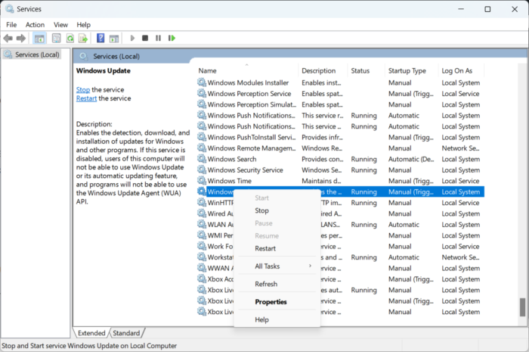The image size is (529, 352).
Task: Click the Restart the service link
Action: tap(86, 98)
